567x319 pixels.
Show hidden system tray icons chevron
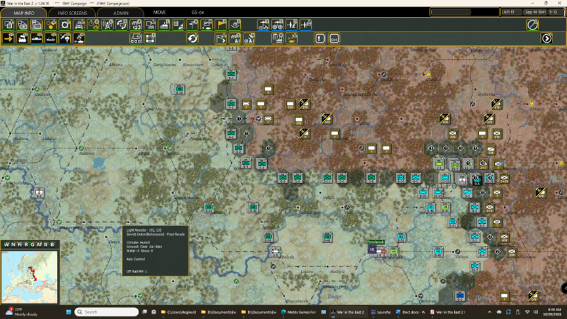pyautogui.click(x=490, y=312)
